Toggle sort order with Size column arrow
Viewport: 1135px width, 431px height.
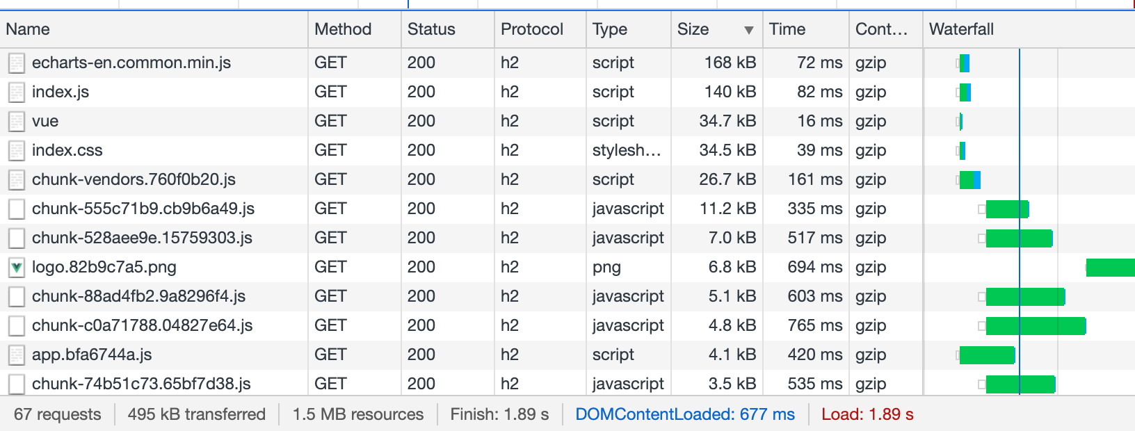click(748, 30)
